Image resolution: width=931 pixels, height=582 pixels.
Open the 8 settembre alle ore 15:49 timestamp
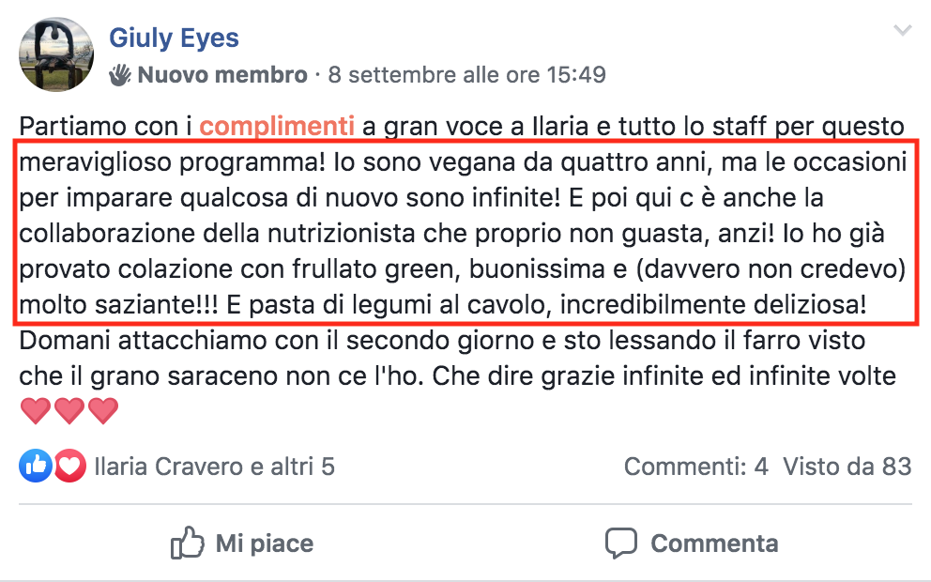click(466, 75)
